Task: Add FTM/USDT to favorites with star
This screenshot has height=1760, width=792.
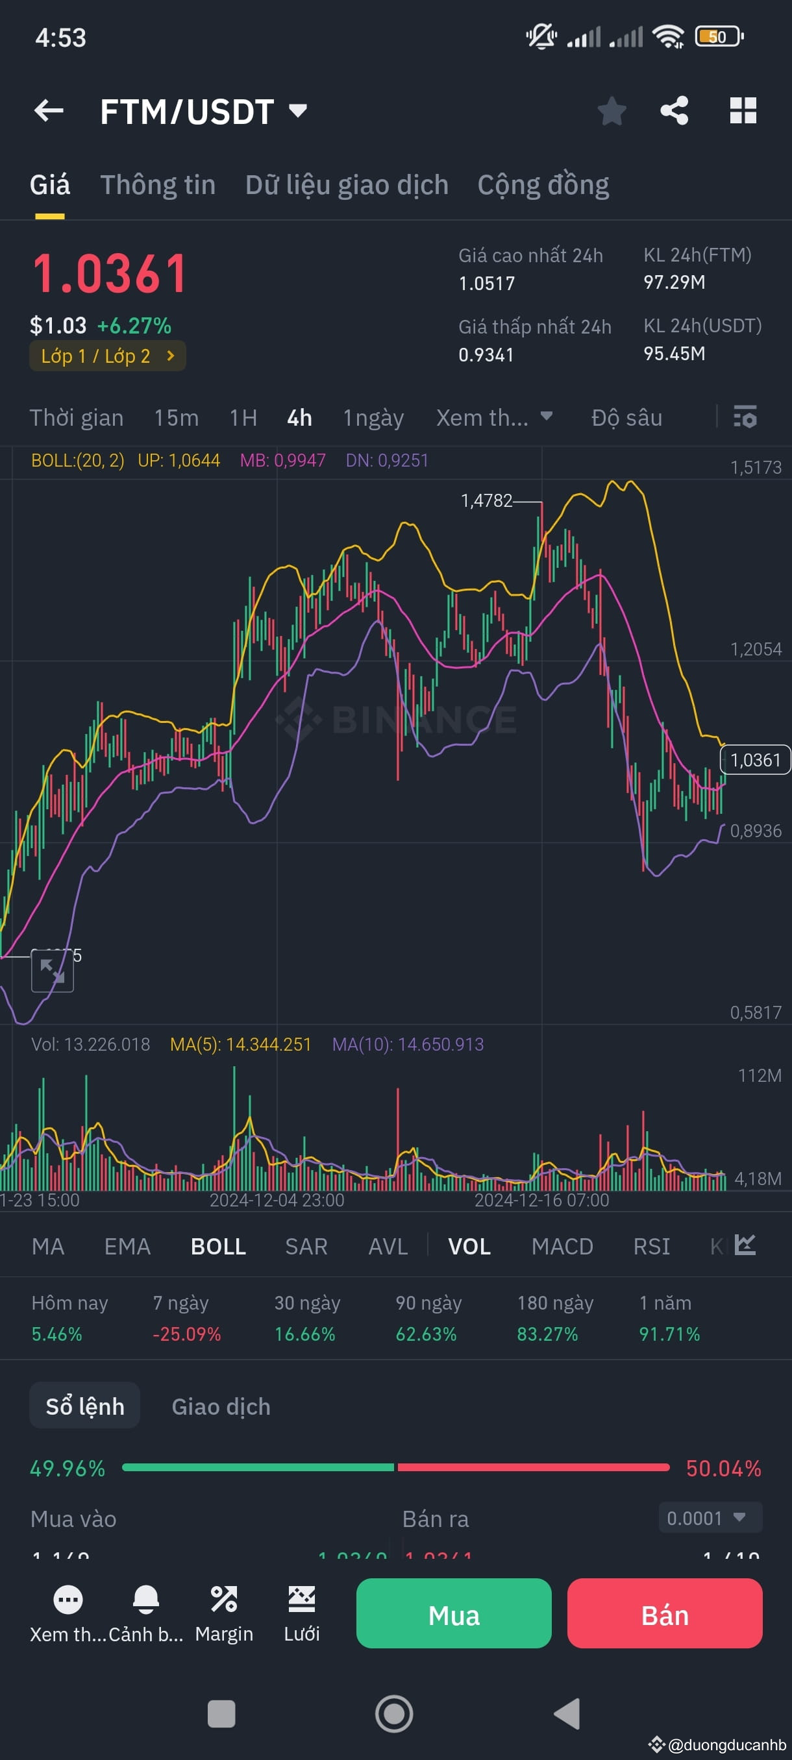Action: [612, 111]
